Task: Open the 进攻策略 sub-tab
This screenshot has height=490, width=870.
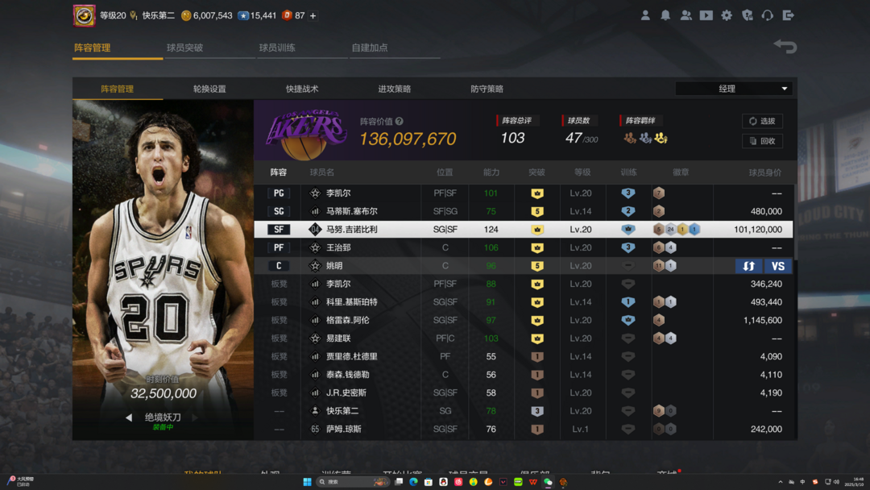Action: 395,89
